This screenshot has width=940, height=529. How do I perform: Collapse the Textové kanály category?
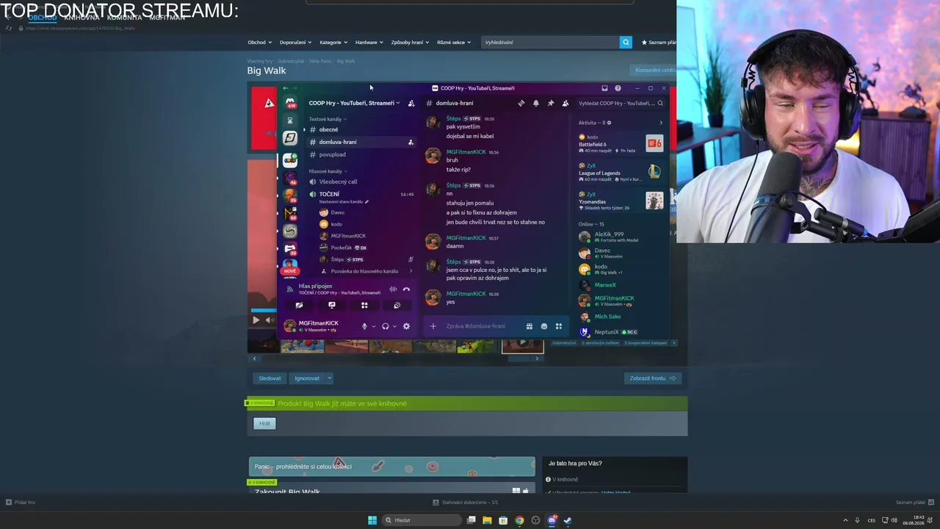point(328,119)
